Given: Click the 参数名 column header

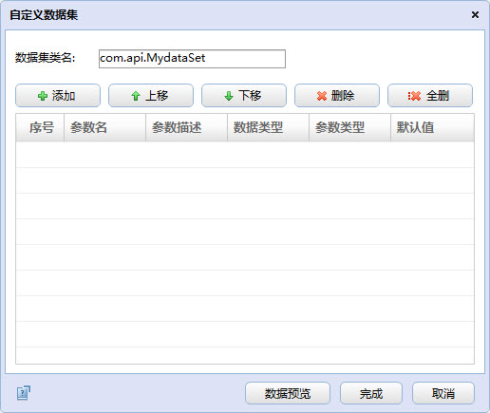Looking at the screenshot, I should click(105, 127).
